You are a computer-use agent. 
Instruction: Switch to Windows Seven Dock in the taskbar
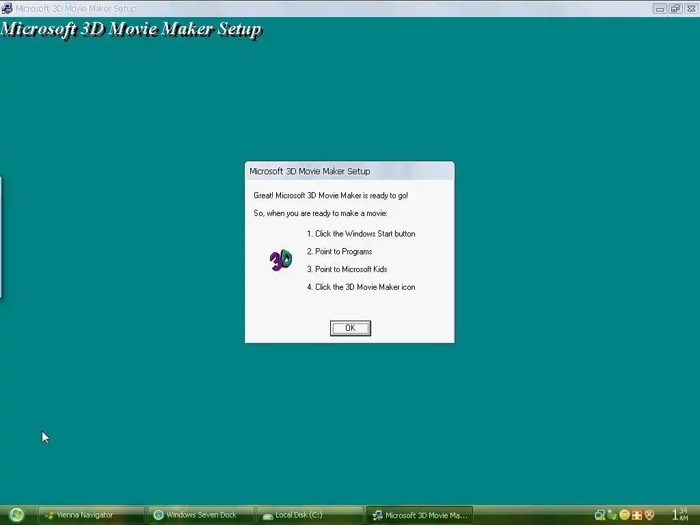(200, 515)
